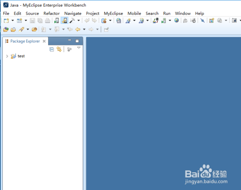Screen dimensions: 241x190
Task: Open dropdown beside highlighter marker icon
Action: click(x=28, y=29)
